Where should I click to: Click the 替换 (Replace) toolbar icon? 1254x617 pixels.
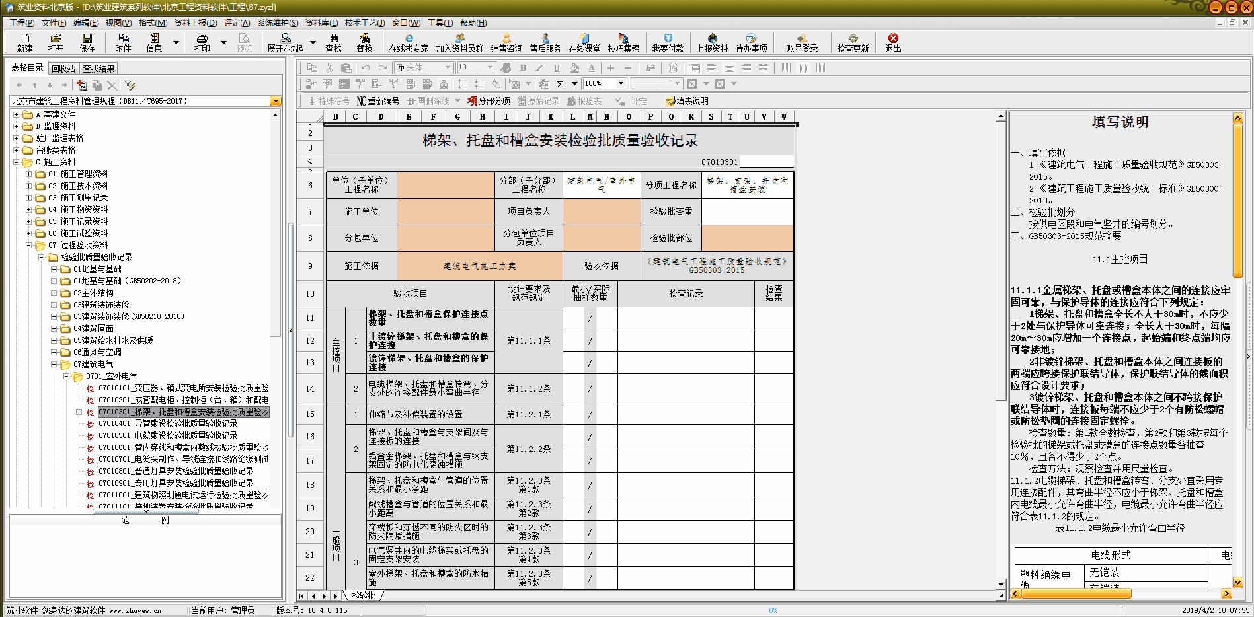click(x=364, y=42)
